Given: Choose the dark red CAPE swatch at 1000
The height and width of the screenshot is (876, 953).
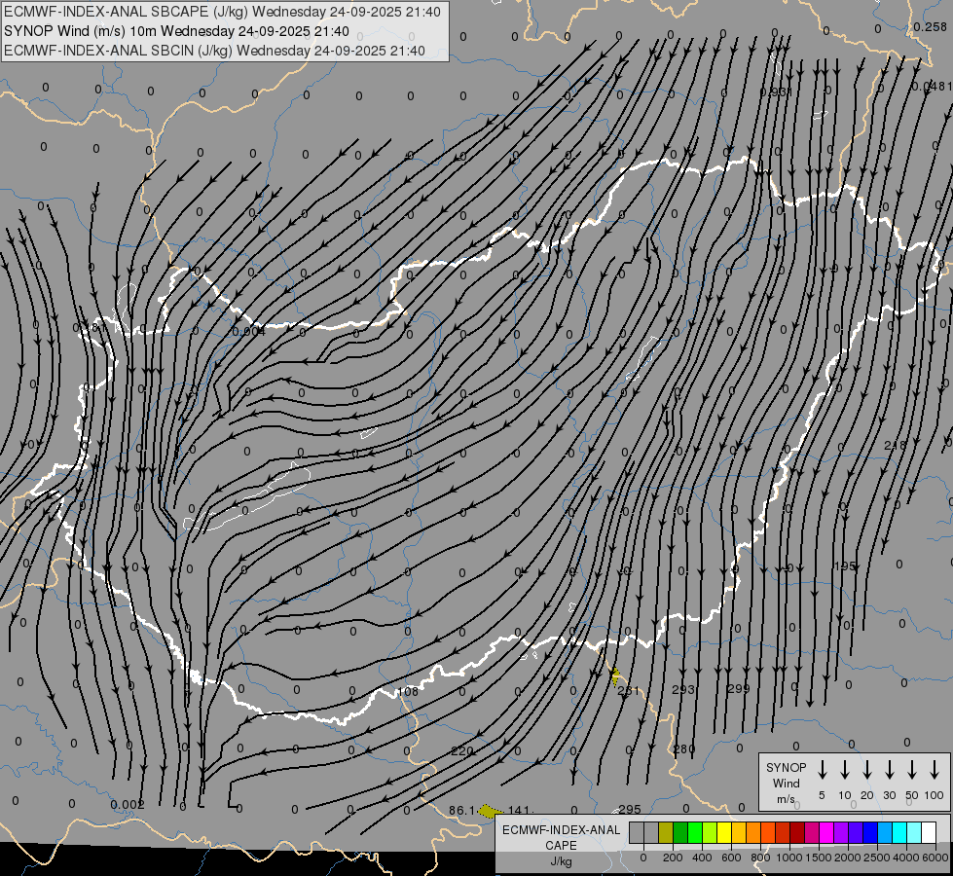Looking at the screenshot, I should 797,832.
